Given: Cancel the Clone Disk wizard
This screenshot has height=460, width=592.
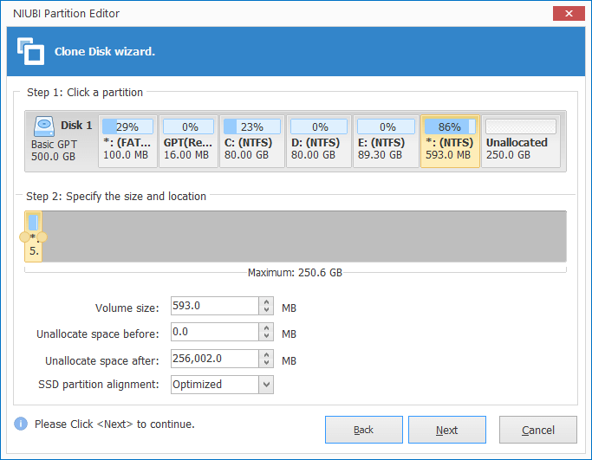Looking at the screenshot, I should [537, 430].
